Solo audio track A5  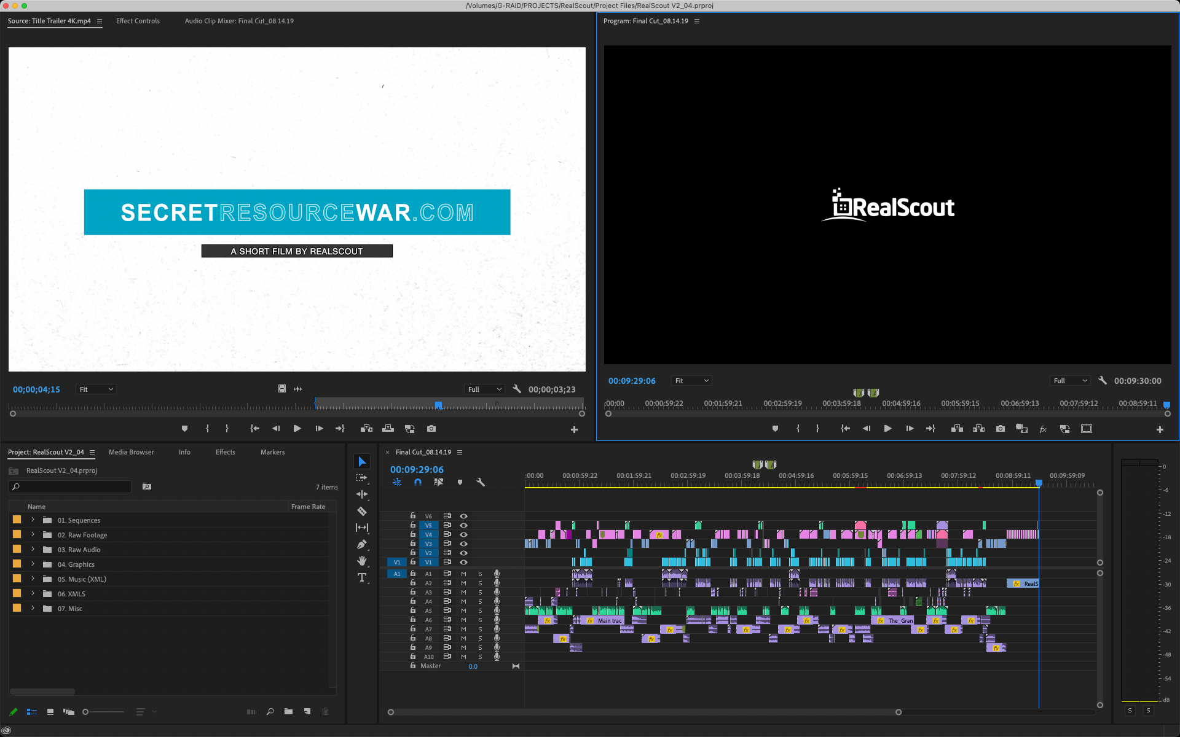[x=480, y=610]
